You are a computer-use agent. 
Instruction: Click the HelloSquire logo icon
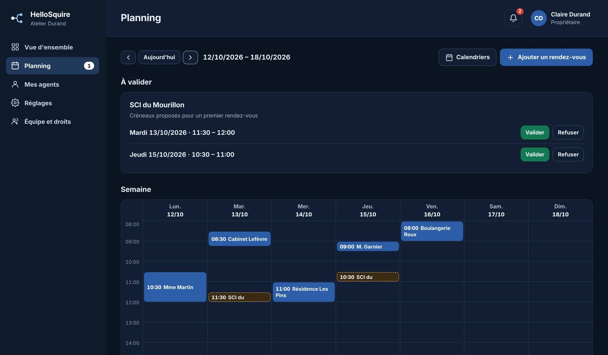tap(17, 18)
